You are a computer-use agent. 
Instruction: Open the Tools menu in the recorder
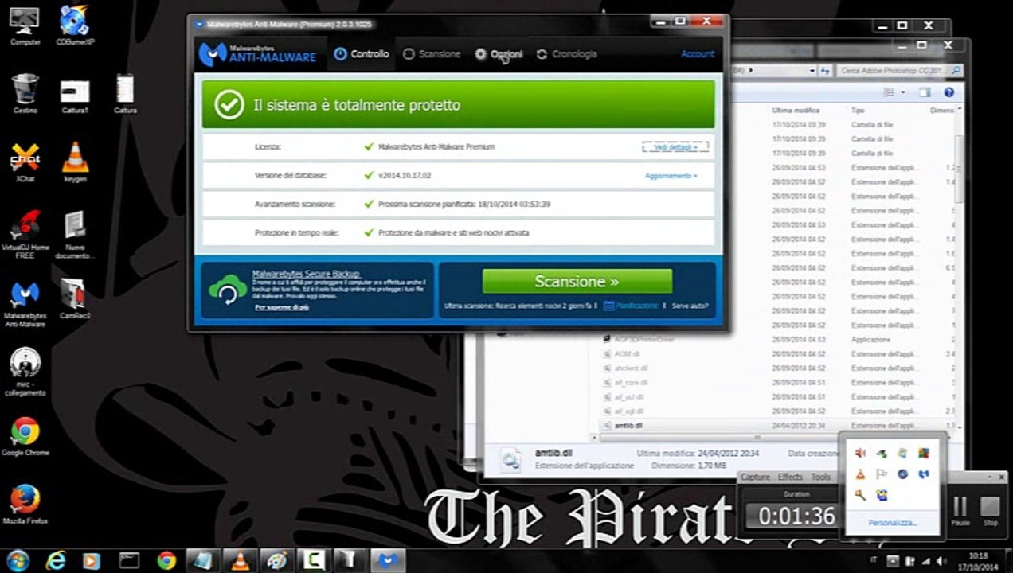coord(820,477)
